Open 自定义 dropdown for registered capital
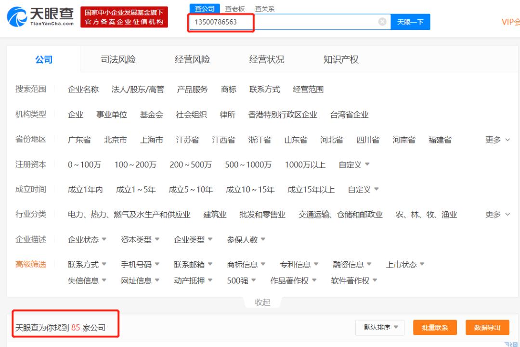This screenshot has width=520, height=347. (x=354, y=165)
